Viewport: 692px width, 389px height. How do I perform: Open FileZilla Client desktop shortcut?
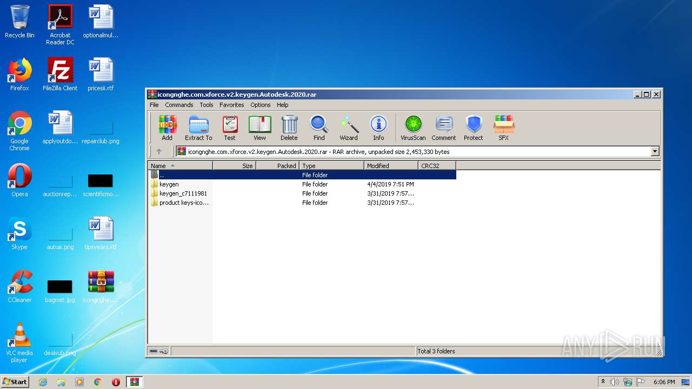point(60,75)
